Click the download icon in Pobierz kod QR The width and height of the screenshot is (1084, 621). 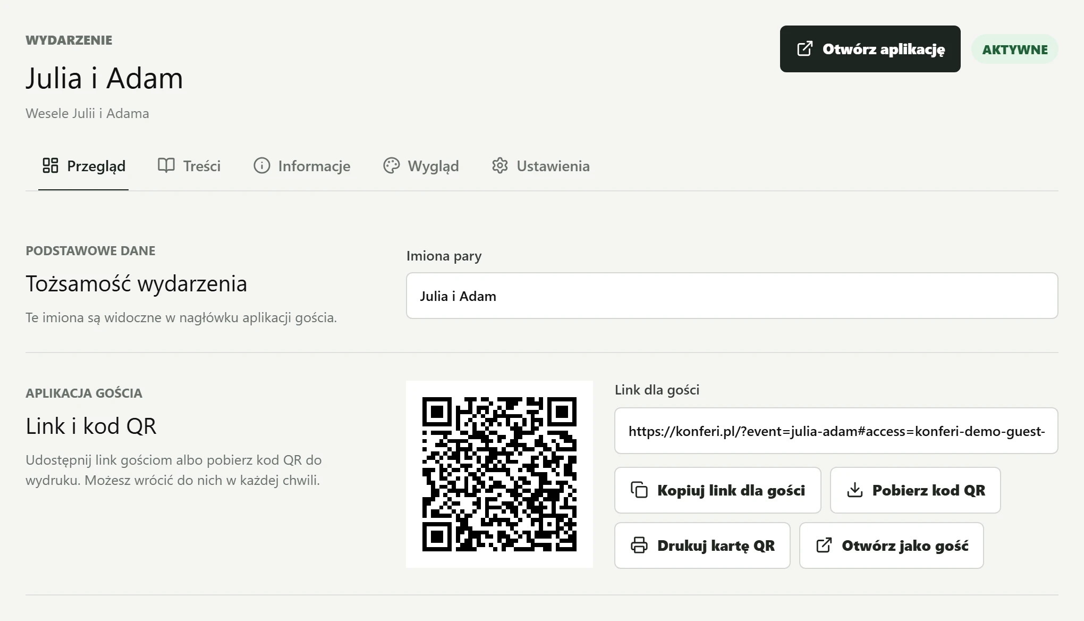coord(854,490)
